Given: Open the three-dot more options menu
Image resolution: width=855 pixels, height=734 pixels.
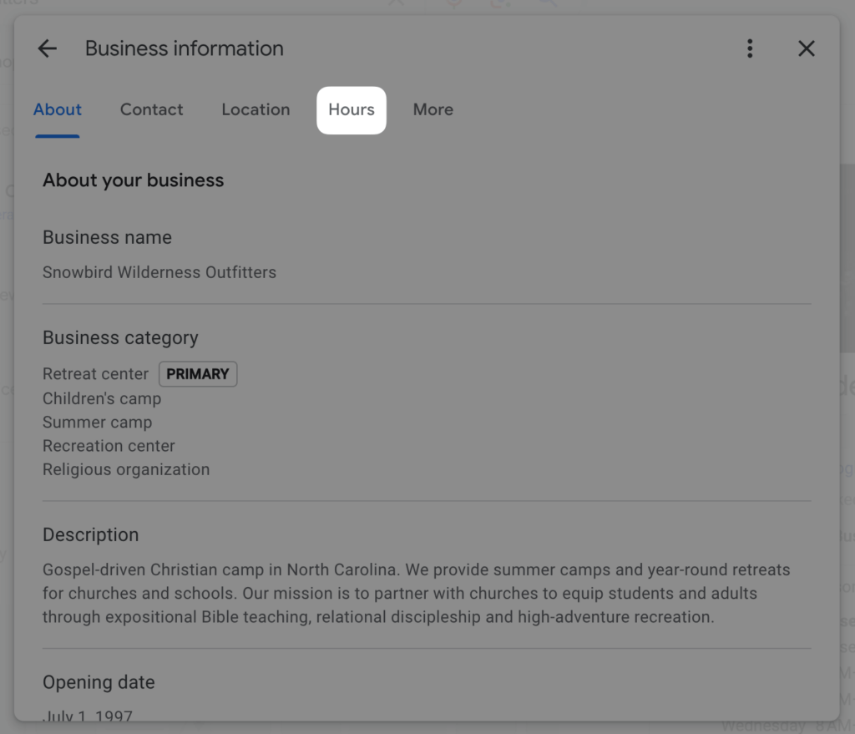Looking at the screenshot, I should click(x=750, y=48).
